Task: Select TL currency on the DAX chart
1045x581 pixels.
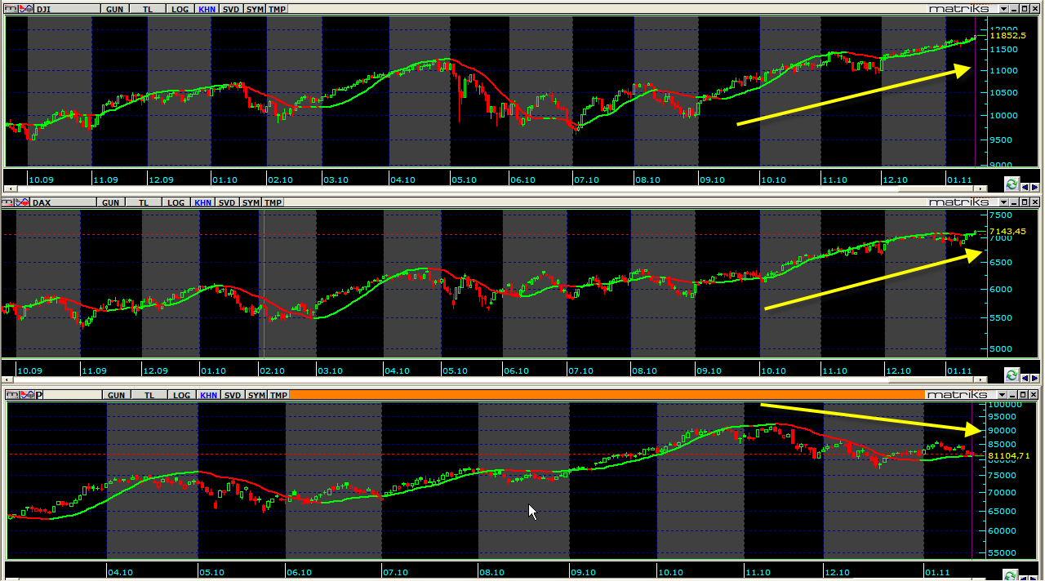Action: [144, 202]
